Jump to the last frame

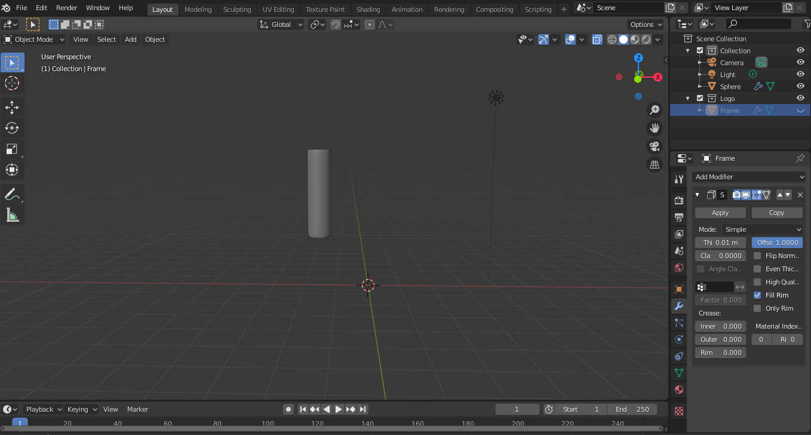(x=363, y=409)
